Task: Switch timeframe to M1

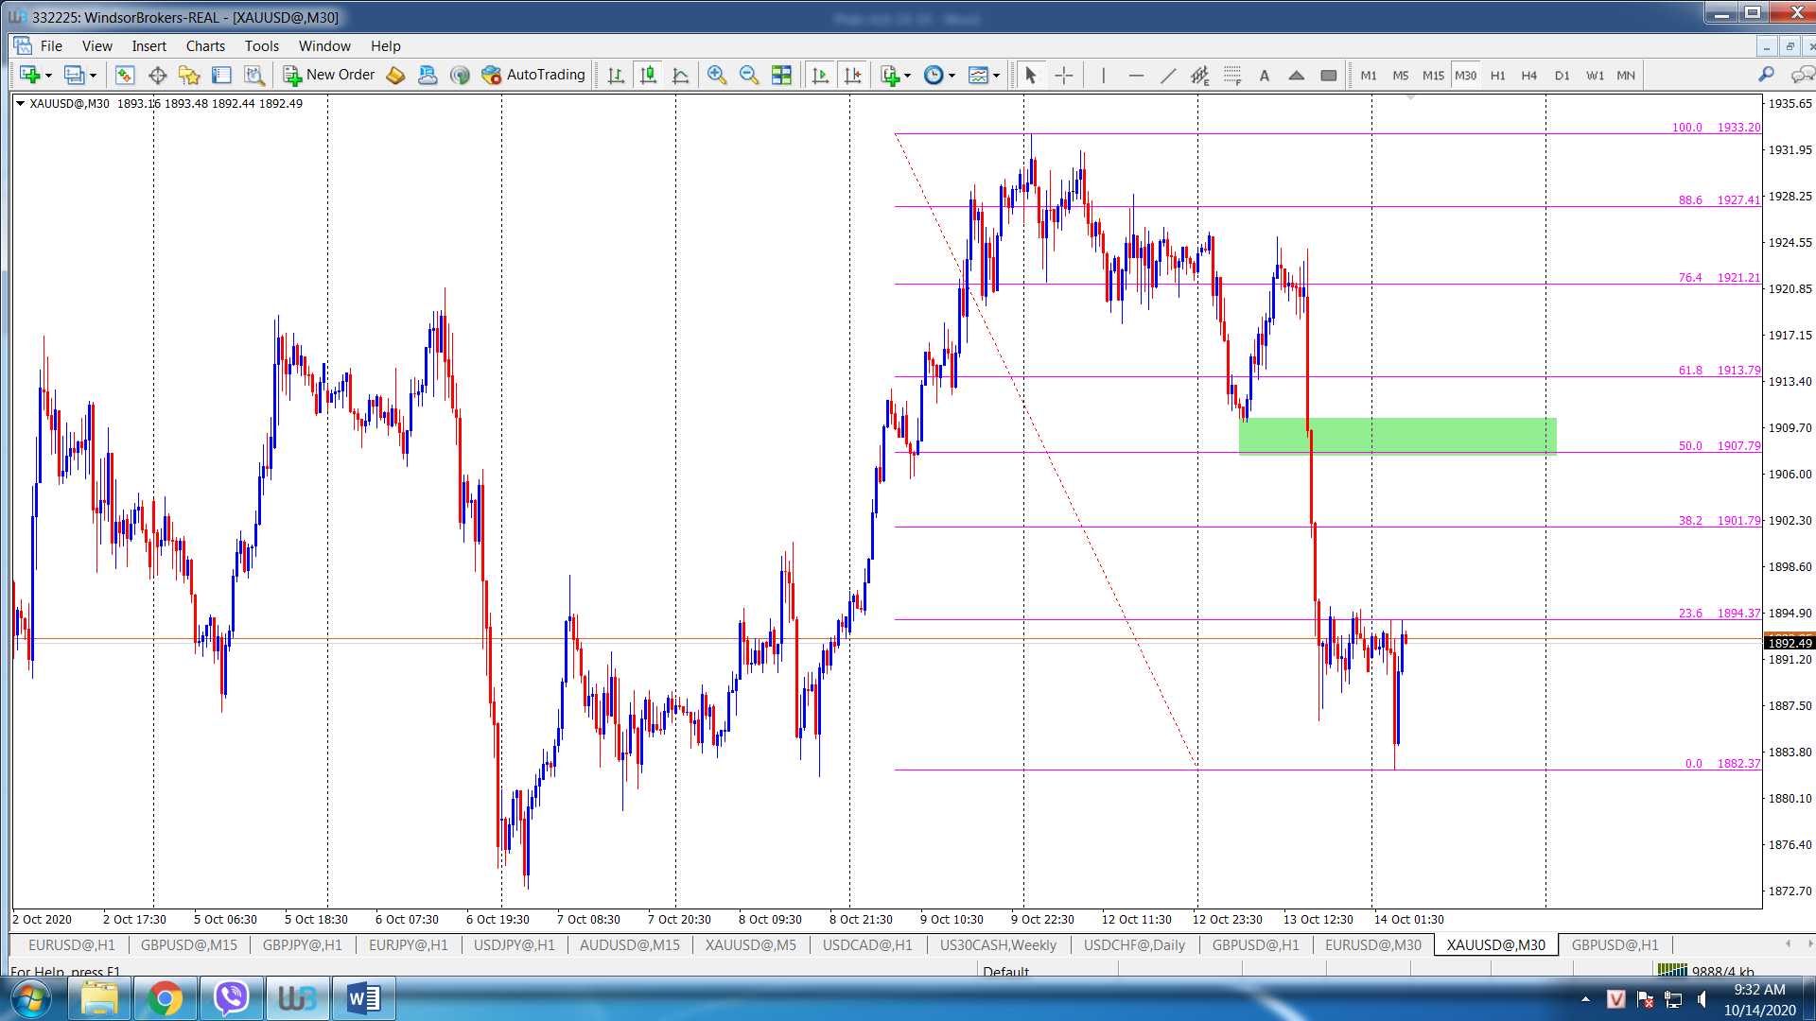Action: point(1369,76)
